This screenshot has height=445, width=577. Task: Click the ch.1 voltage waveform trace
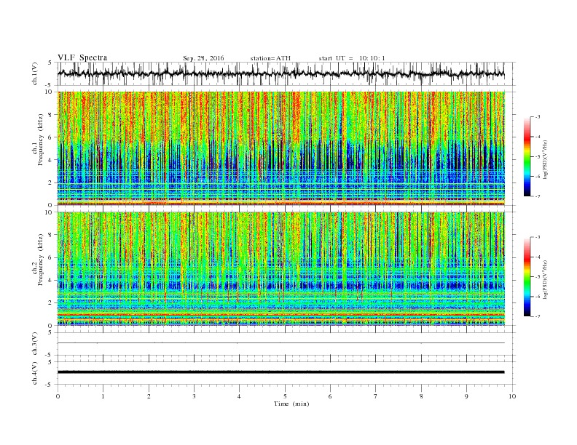pyautogui.click(x=281, y=73)
